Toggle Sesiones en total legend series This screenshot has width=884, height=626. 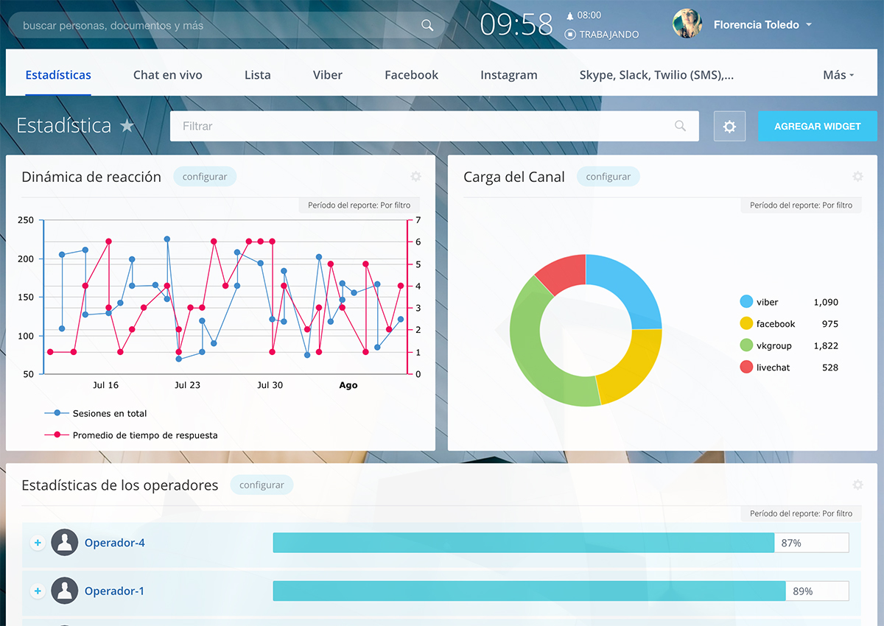(x=109, y=413)
